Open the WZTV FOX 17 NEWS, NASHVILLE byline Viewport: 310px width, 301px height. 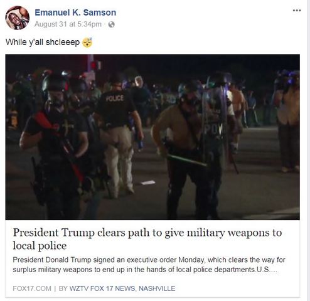click(x=122, y=288)
